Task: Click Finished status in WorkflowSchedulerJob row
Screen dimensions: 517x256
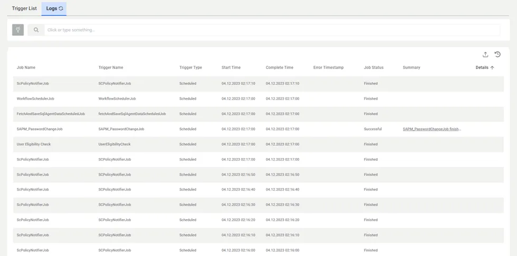Action: (371, 99)
